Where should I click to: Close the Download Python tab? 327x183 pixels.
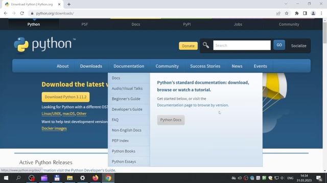click(59, 4)
